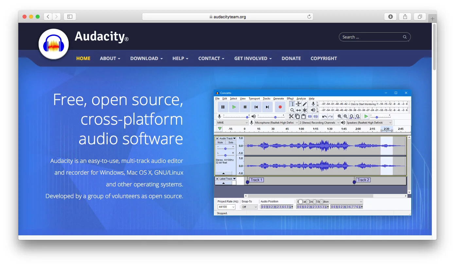Click the red Record button
The height and width of the screenshot is (266, 455).
pyautogui.click(x=280, y=107)
